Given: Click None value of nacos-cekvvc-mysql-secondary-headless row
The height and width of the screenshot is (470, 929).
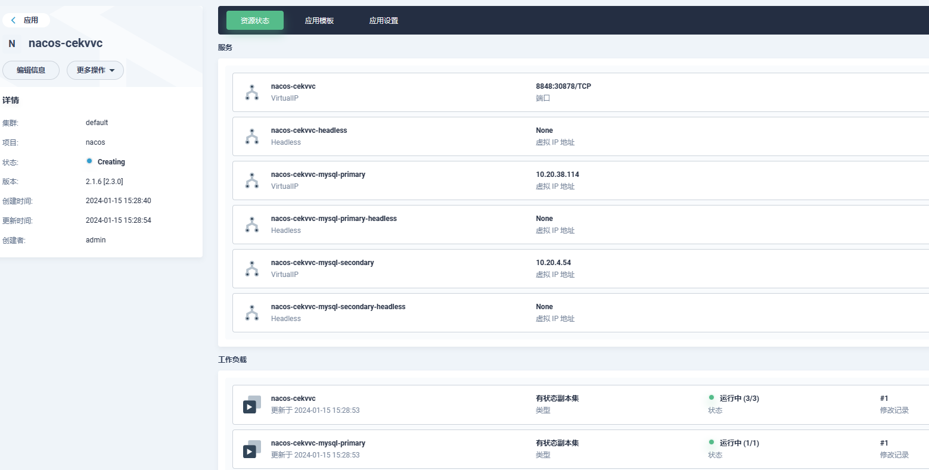Looking at the screenshot, I should tap(545, 307).
